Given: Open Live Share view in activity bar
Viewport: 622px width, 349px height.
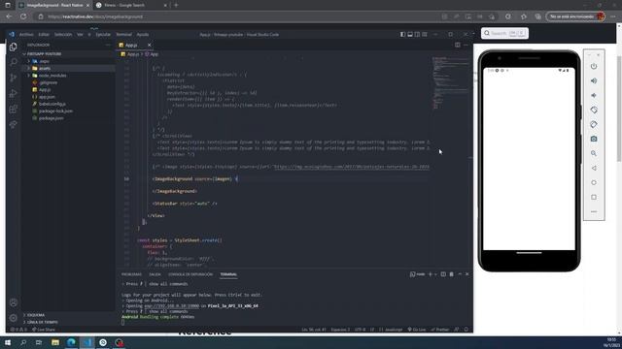Looking at the screenshot, I should coord(13,124).
